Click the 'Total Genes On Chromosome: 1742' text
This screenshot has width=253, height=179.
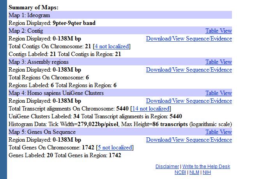(51, 147)
